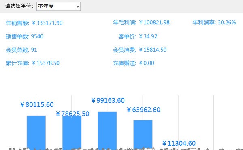This screenshot has height=150, width=243.
Task: Click the first blue bar of the chart
Action: [x=36, y=132]
